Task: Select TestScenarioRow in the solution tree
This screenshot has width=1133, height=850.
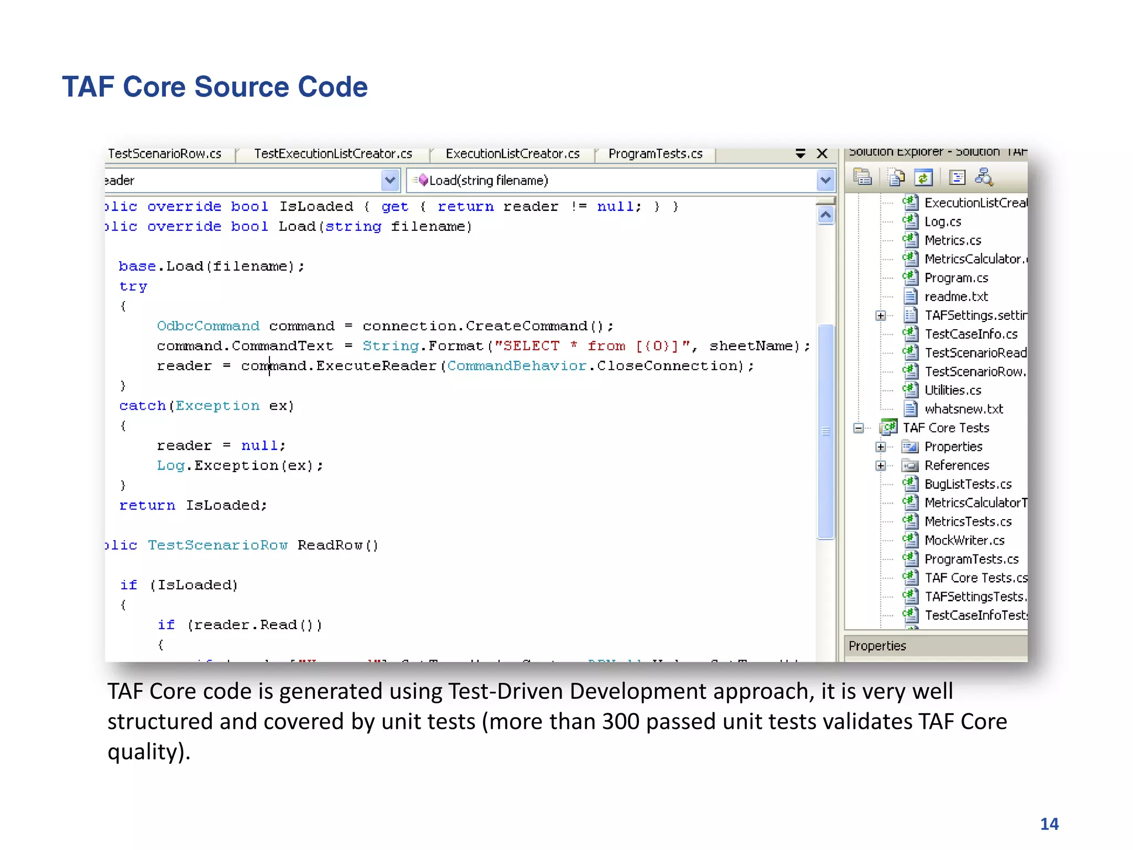Action: coord(975,371)
